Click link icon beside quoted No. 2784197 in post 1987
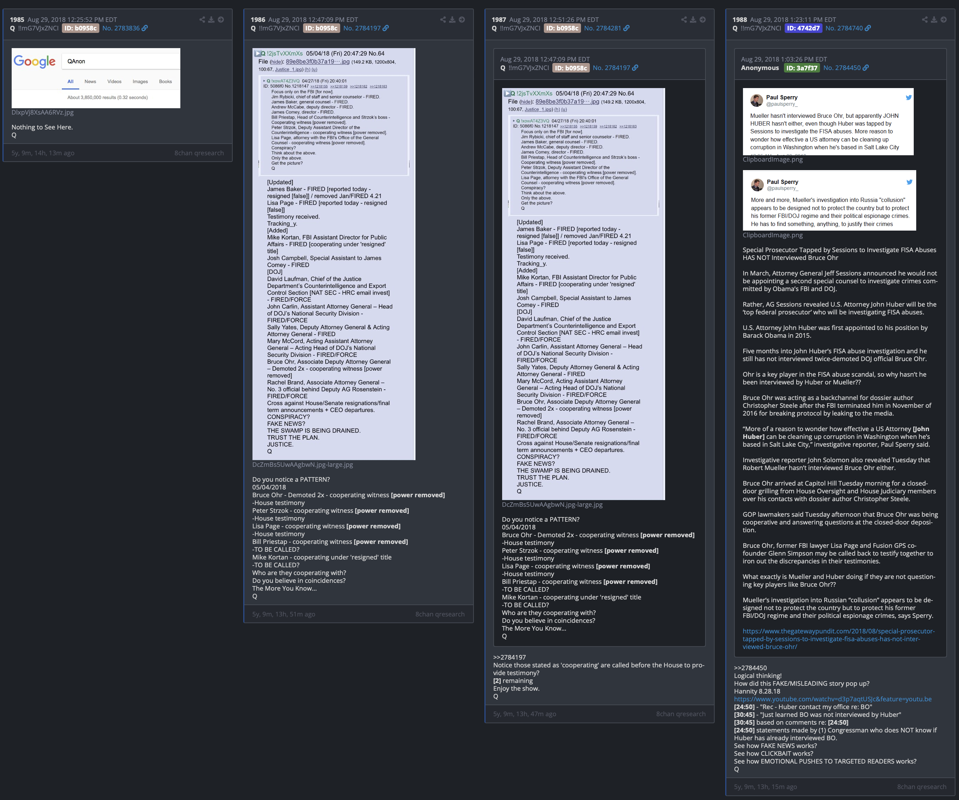 point(635,68)
